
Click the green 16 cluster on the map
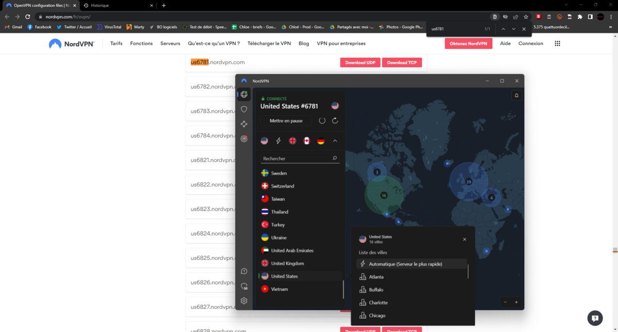[x=384, y=195]
